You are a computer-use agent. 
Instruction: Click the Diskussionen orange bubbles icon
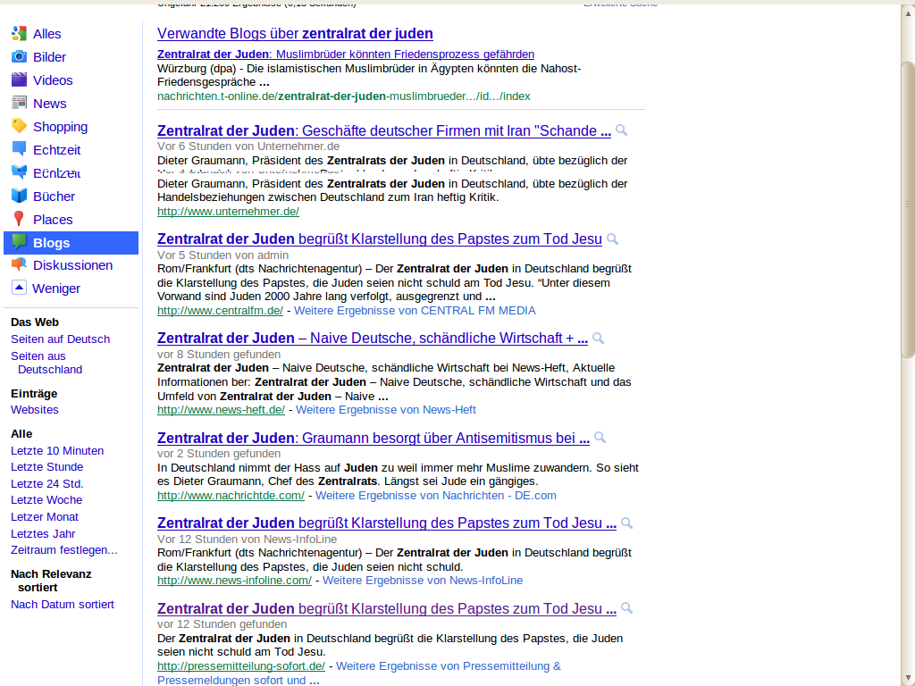(x=20, y=264)
